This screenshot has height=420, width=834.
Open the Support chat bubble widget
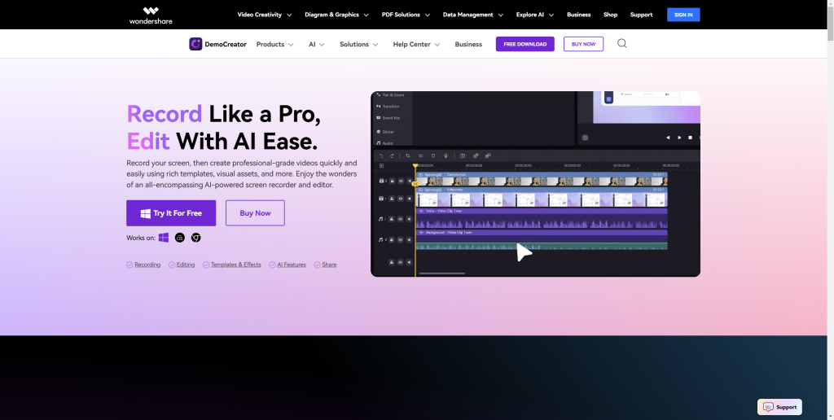click(x=779, y=407)
